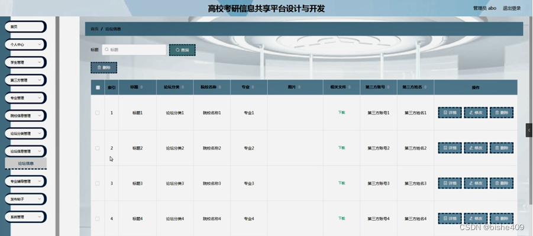Expand the 专业辅导管理 sidebar menu
Screen dimensions: 533x236
coord(25,181)
